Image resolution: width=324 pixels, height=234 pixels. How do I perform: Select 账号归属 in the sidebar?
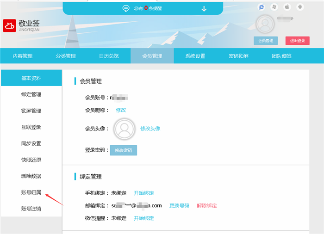click(x=31, y=192)
